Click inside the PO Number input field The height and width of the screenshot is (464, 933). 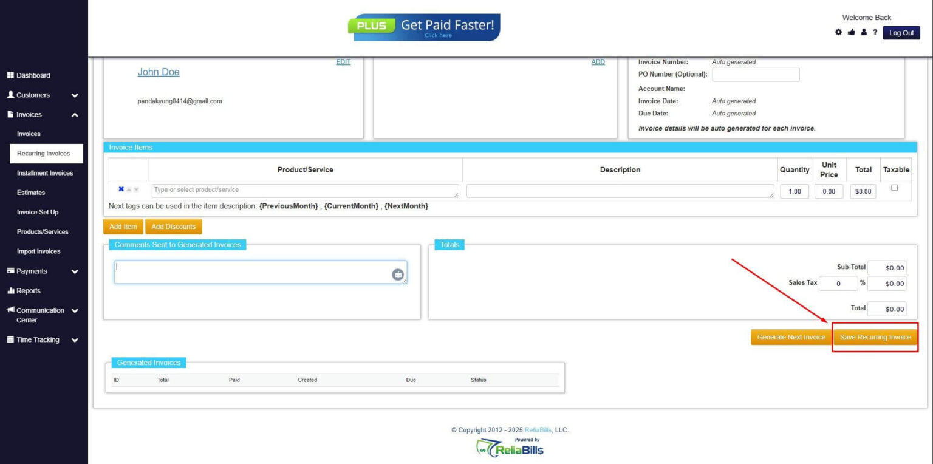tap(756, 74)
